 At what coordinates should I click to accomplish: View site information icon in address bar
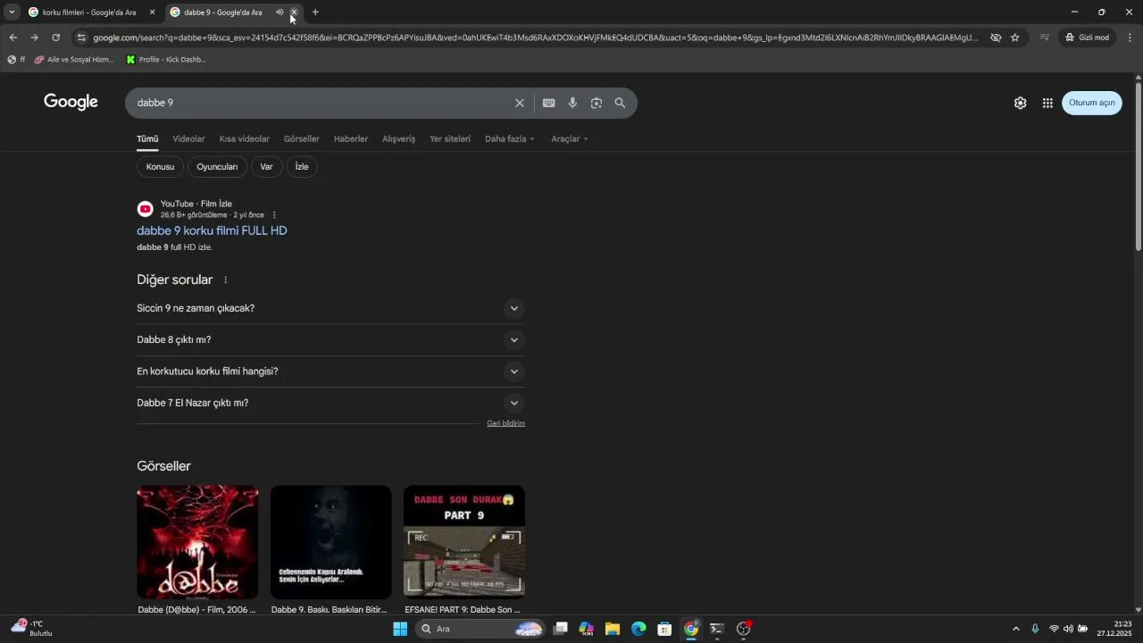coord(81,38)
